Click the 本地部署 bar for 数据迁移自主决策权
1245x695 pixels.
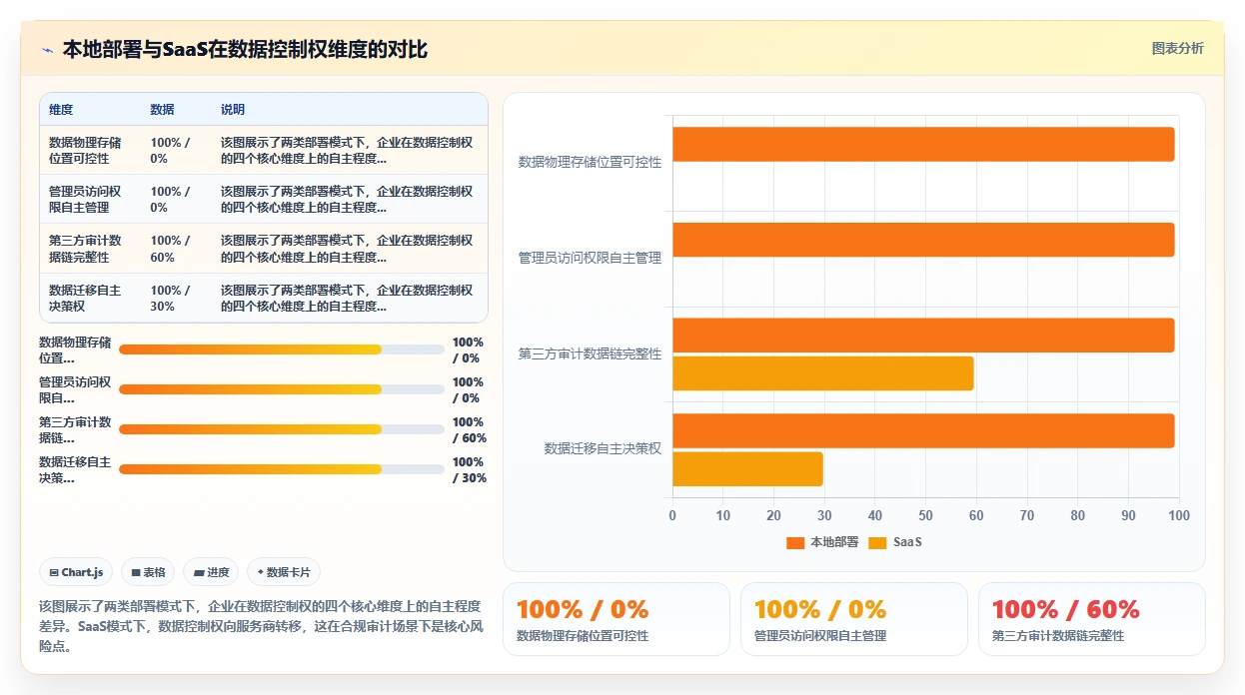click(x=923, y=430)
